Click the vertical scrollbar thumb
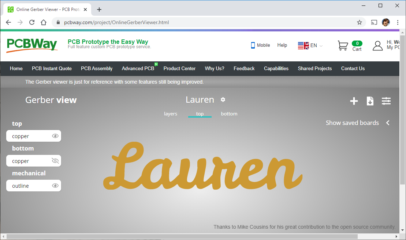 click(402, 110)
